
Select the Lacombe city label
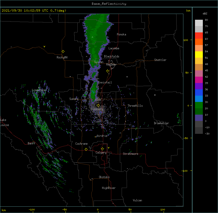coord(114,48)
